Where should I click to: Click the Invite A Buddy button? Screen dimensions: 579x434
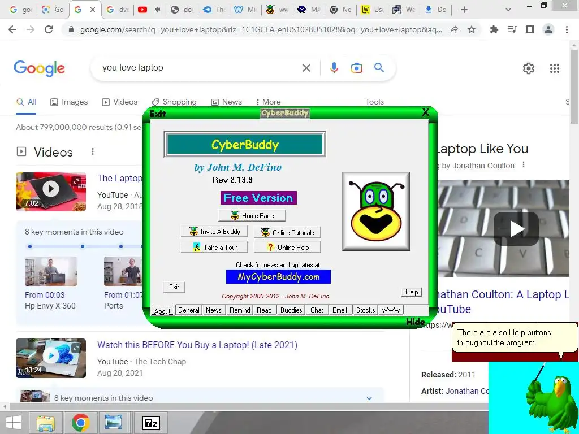pyautogui.click(x=214, y=231)
